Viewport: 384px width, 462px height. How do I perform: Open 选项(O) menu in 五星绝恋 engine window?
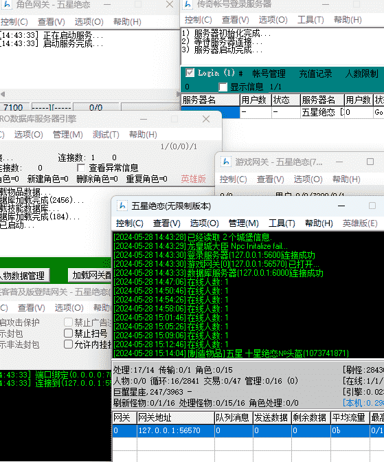(205, 223)
